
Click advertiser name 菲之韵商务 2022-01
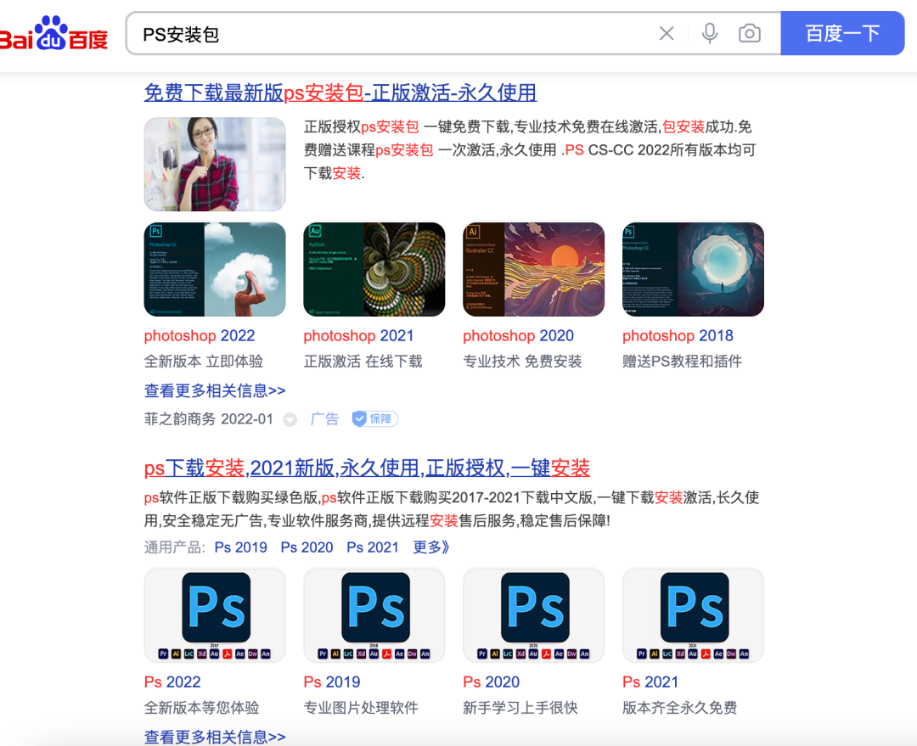[x=208, y=418]
